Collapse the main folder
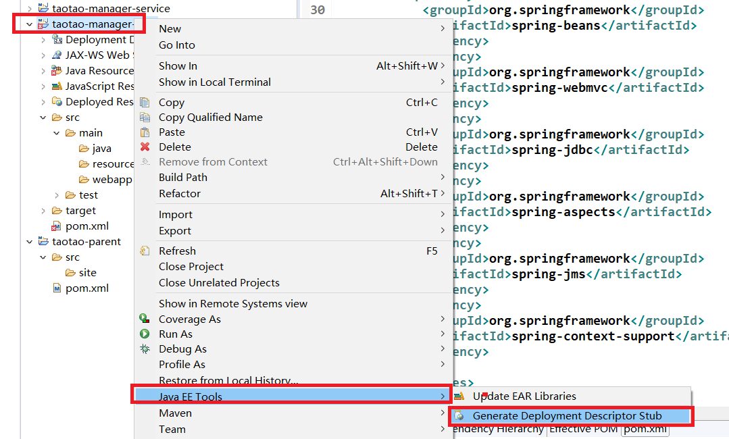The image size is (729, 439). pyautogui.click(x=57, y=133)
